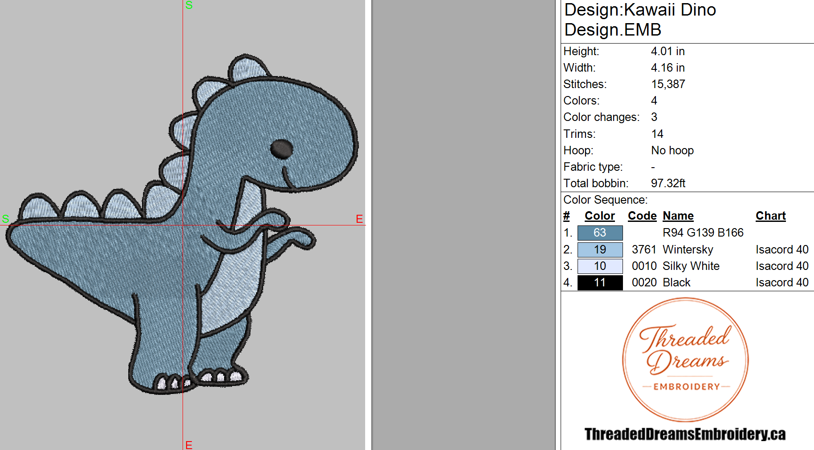This screenshot has height=450, width=814.
Task: Click the height value '4.01 in'
Action: pos(667,51)
